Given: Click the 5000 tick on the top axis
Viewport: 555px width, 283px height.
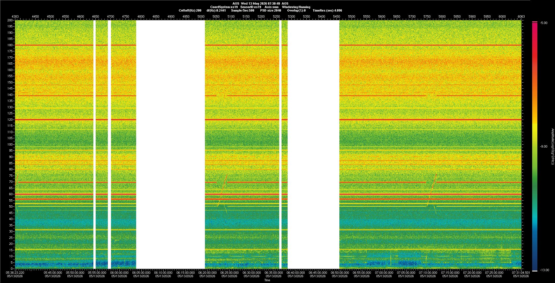Looking at the screenshot, I should 201,17.
